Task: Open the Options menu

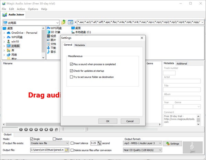Action: (x=33, y=9)
